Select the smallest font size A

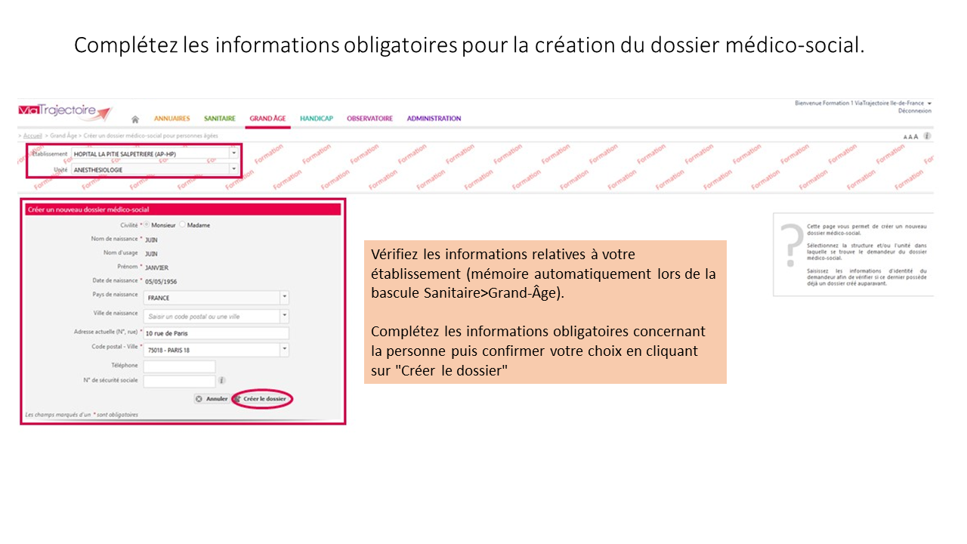(x=906, y=137)
